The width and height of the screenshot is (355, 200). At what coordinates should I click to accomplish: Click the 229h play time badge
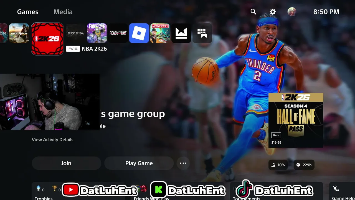(304, 165)
